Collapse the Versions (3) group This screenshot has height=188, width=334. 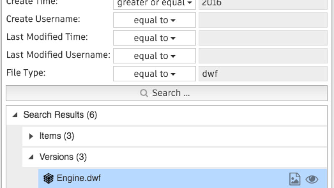[x=31, y=157]
